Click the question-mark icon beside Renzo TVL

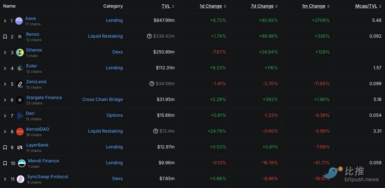[149, 36]
